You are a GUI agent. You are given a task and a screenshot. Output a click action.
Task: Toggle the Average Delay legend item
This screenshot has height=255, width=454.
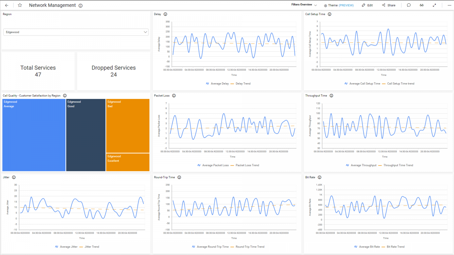point(220,83)
